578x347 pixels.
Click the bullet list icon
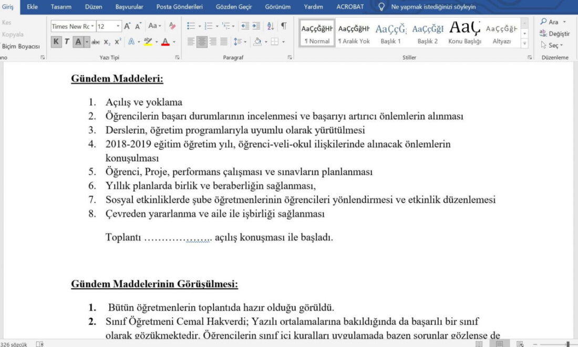[x=191, y=26]
